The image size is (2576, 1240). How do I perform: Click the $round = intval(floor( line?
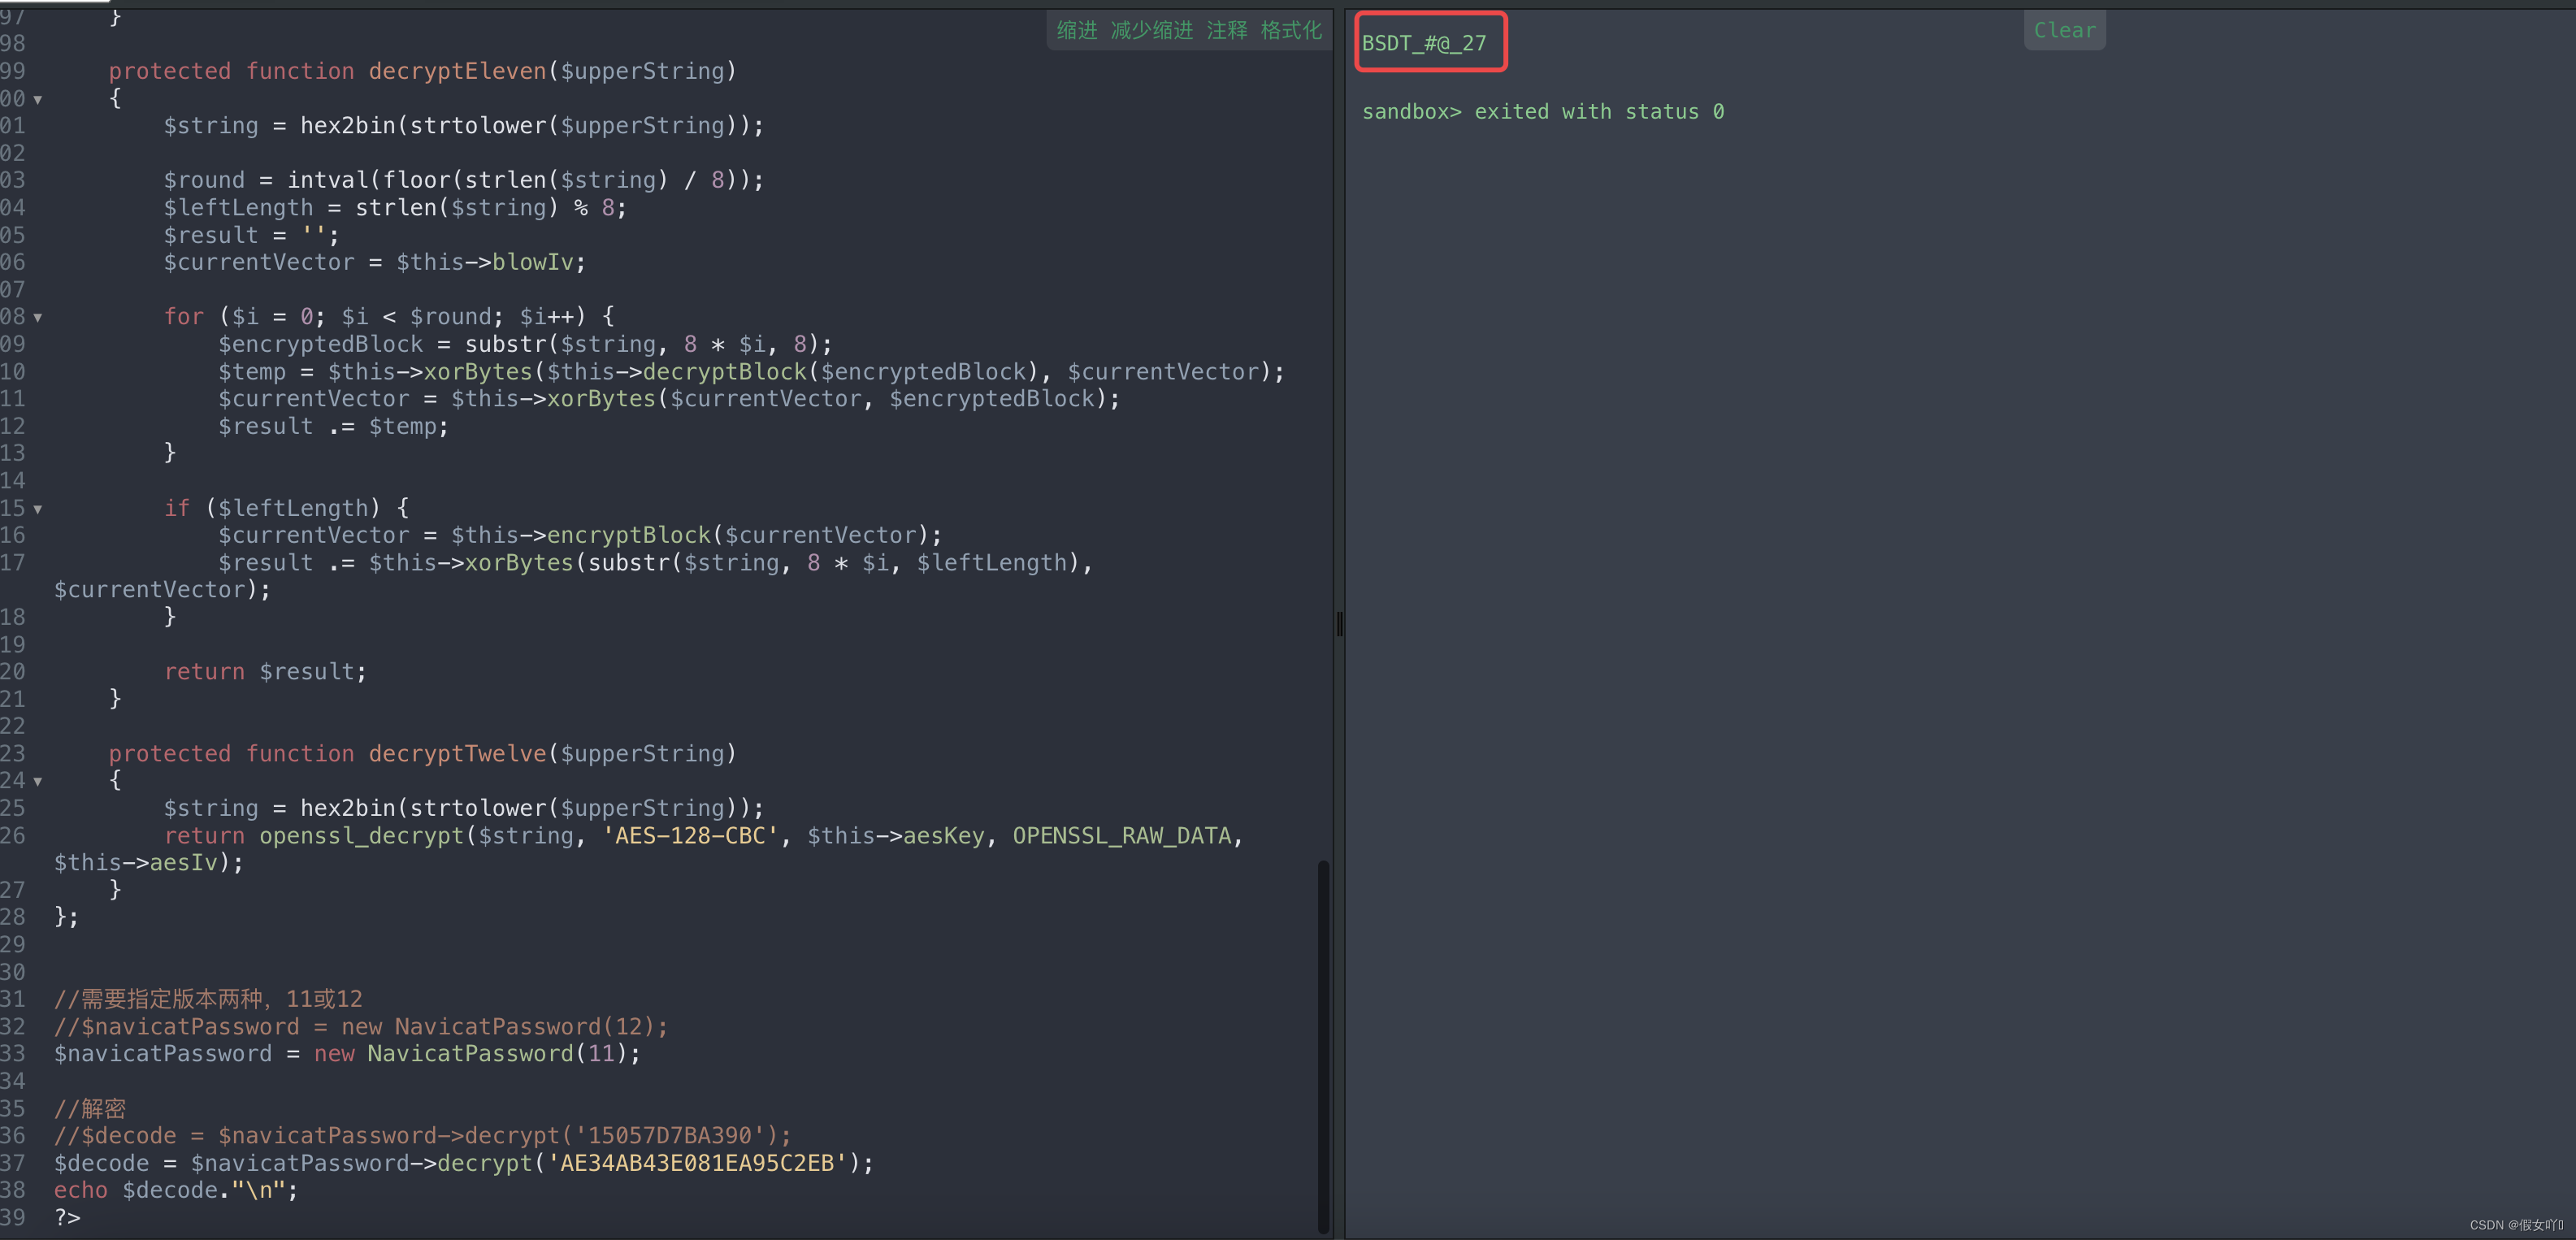[x=464, y=180]
